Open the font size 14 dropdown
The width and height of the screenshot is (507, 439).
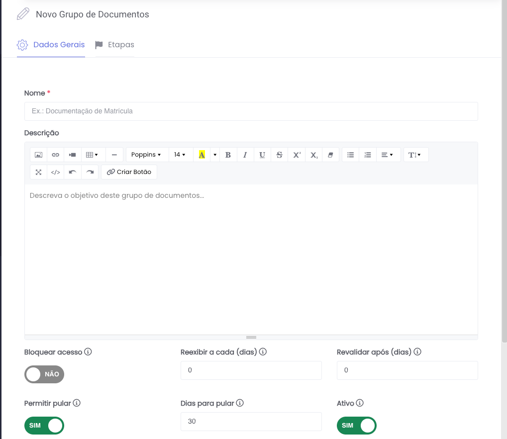[180, 155]
